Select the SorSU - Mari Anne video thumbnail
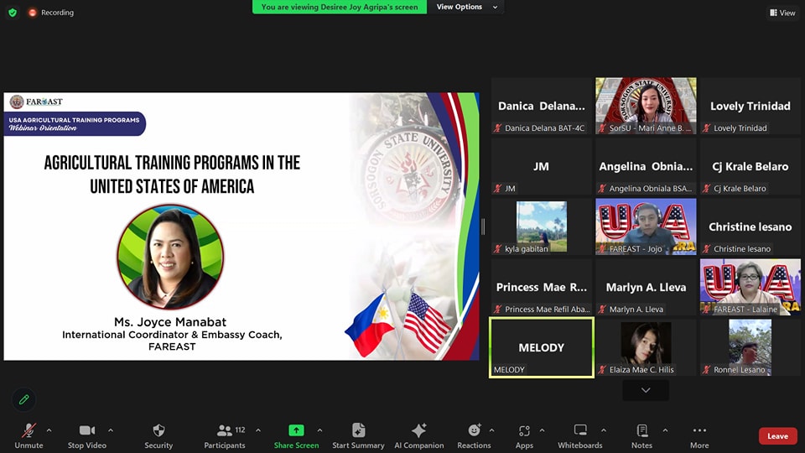Screen dimensions: 805x453 [646, 106]
